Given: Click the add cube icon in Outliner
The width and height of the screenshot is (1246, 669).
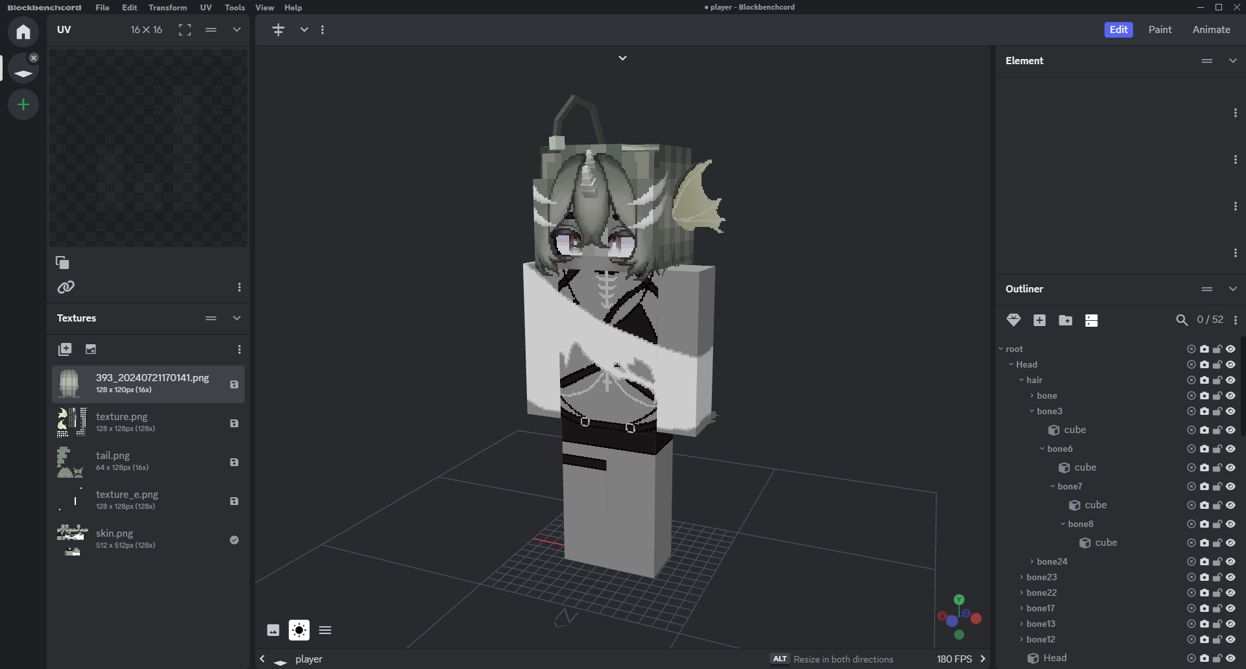Looking at the screenshot, I should pos(1039,320).
